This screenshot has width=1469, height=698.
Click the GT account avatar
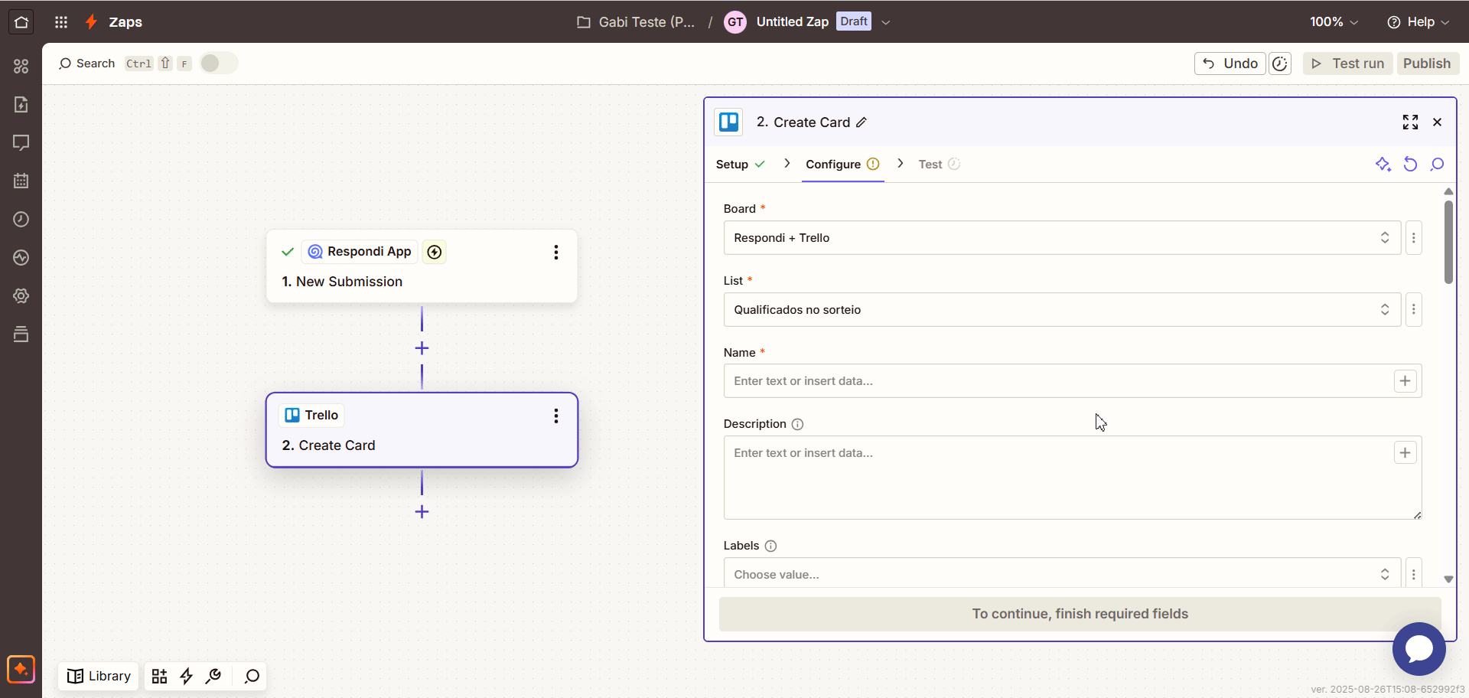click(x=735, y=22)
